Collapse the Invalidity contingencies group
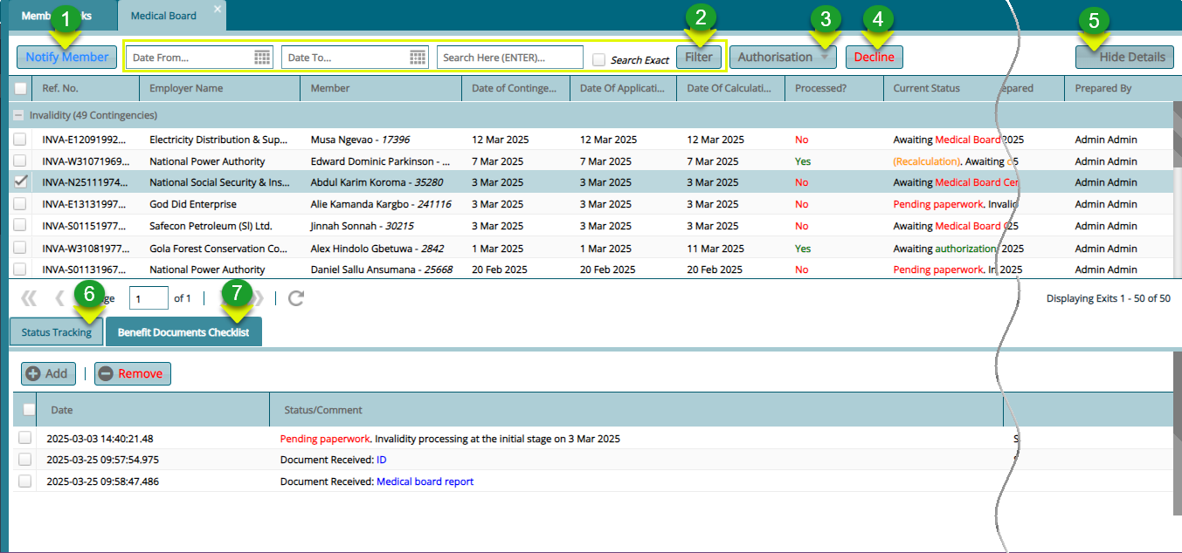 point(19,115)
